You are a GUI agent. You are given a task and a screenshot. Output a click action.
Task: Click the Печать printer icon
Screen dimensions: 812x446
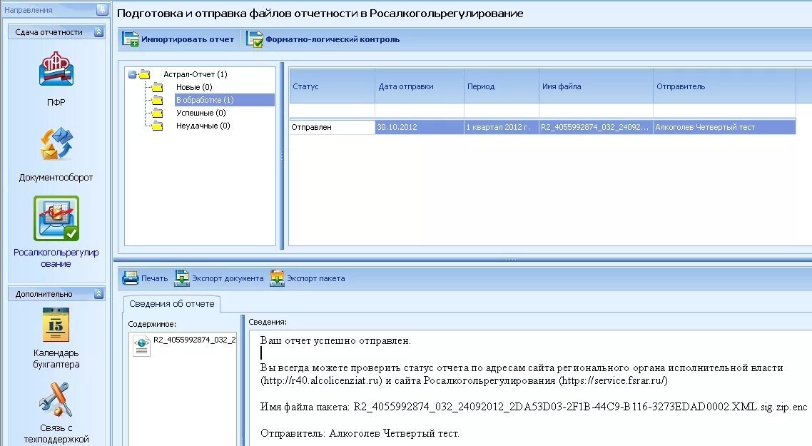click(131, 278)
